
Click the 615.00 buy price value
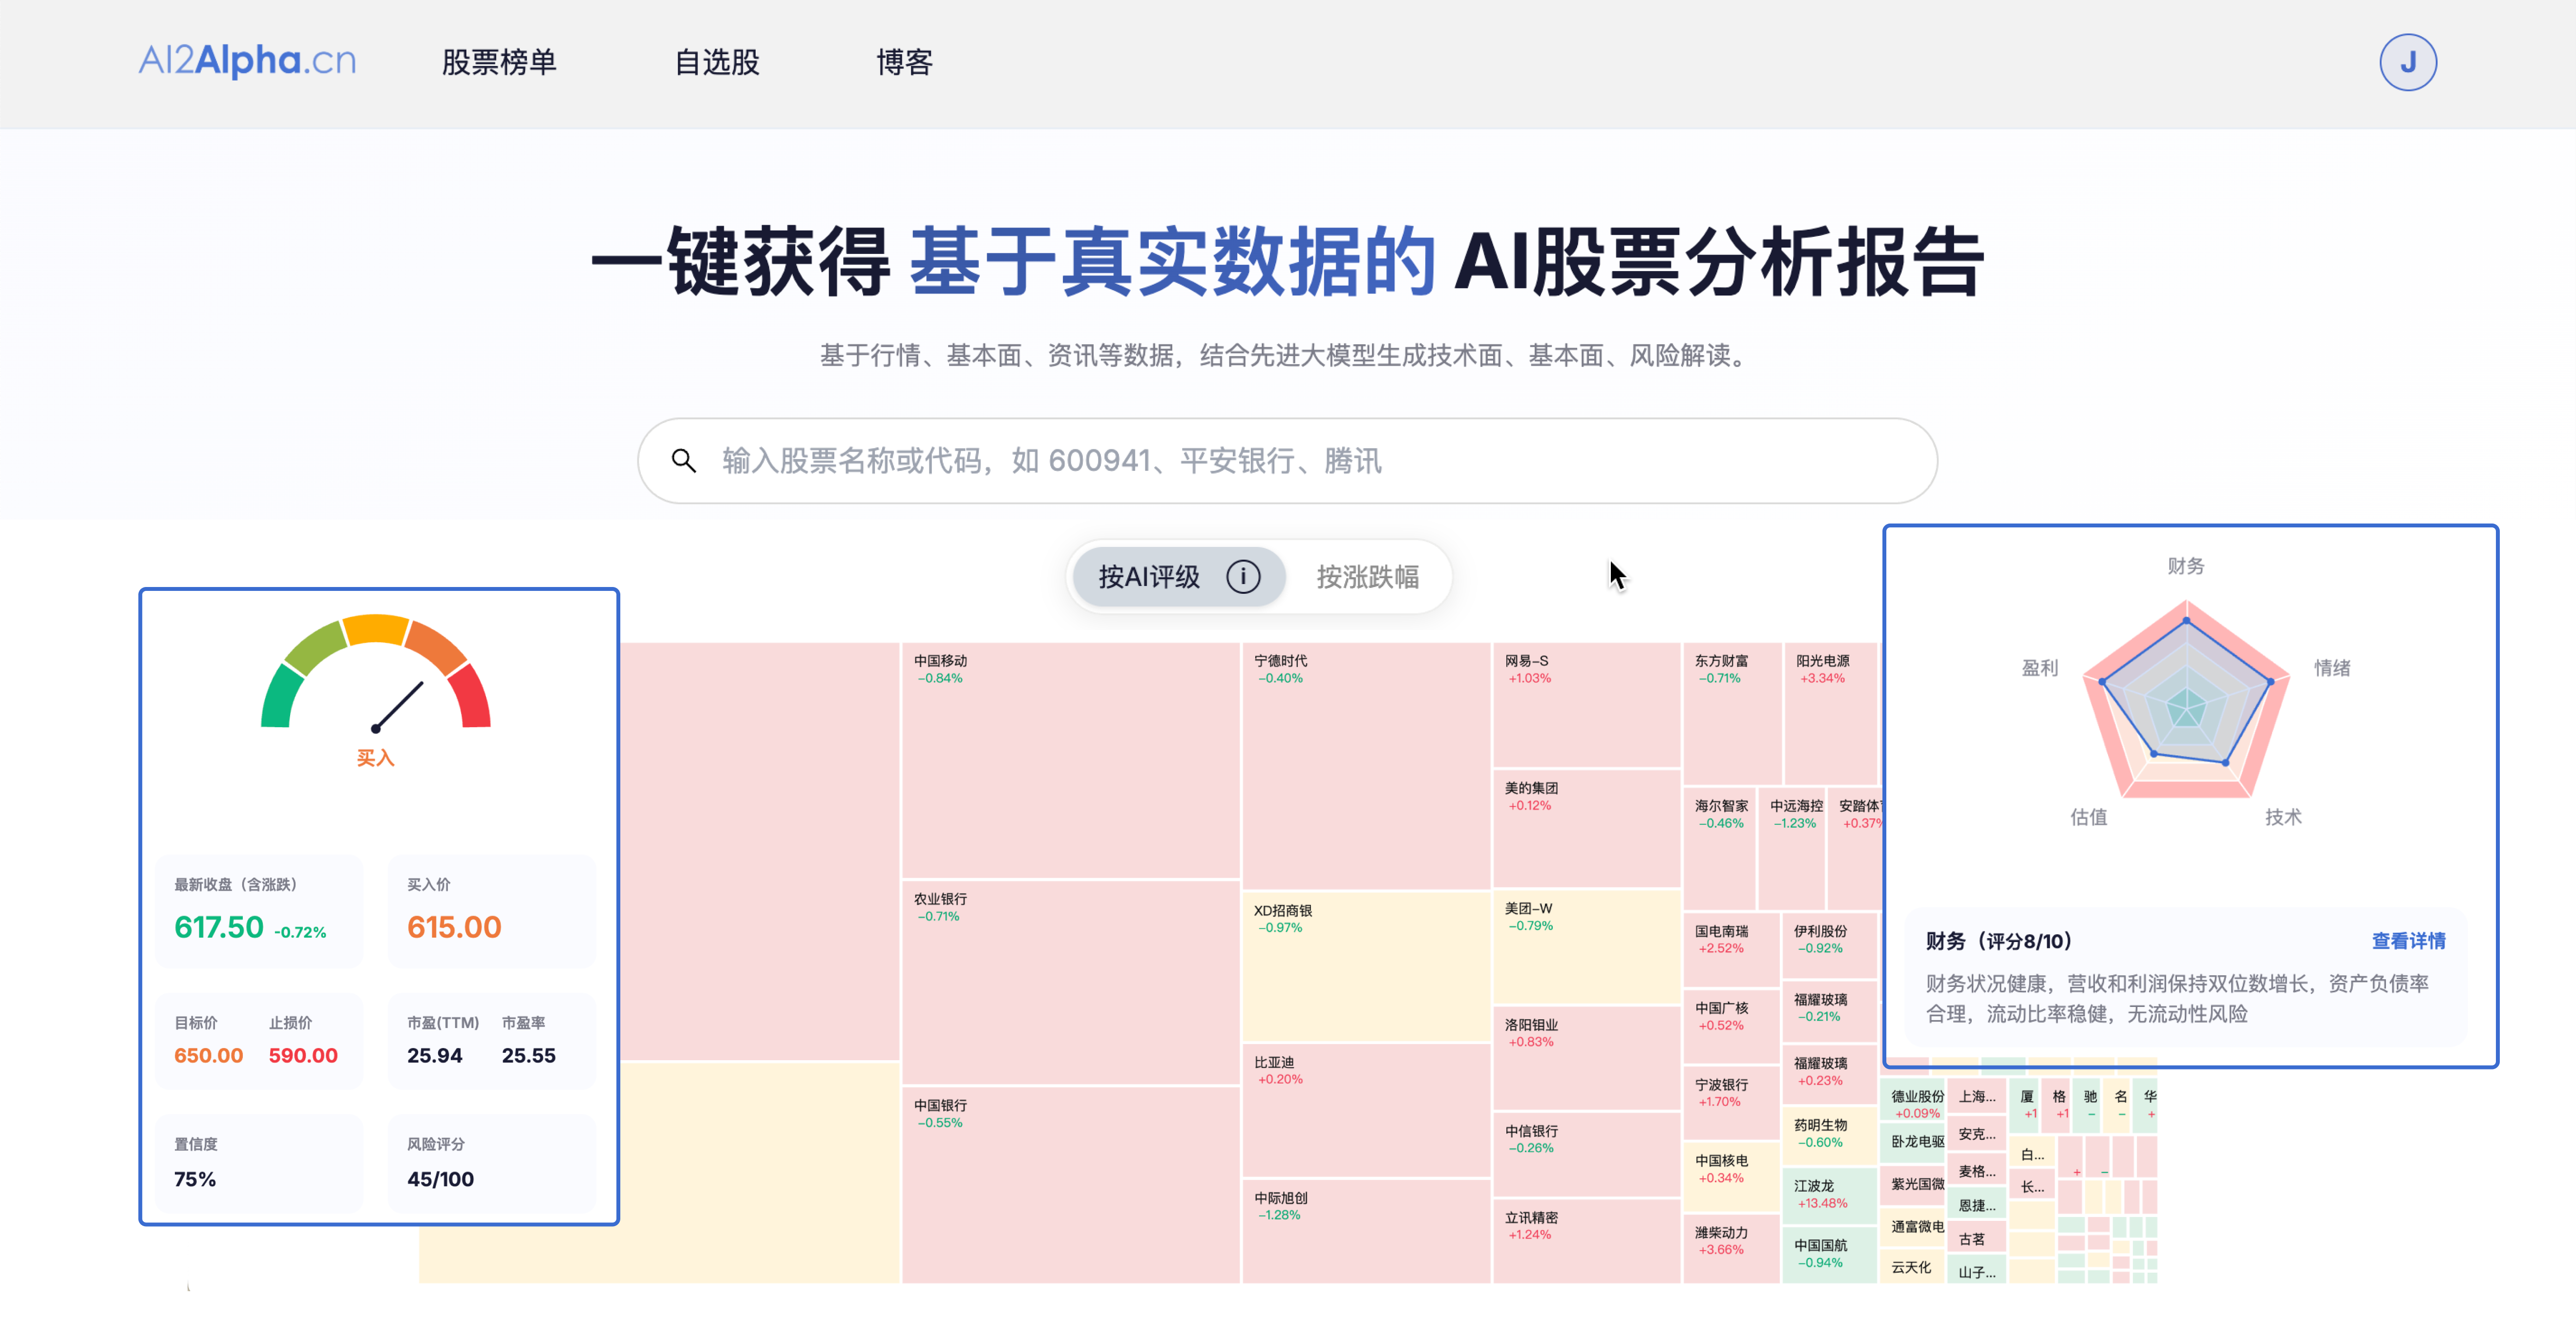pos(454,927)
